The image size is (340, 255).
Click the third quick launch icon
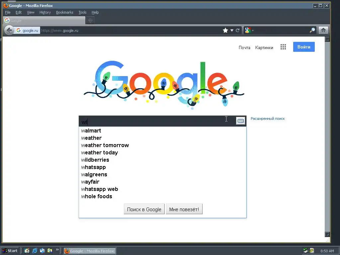[x=42, y=251]
